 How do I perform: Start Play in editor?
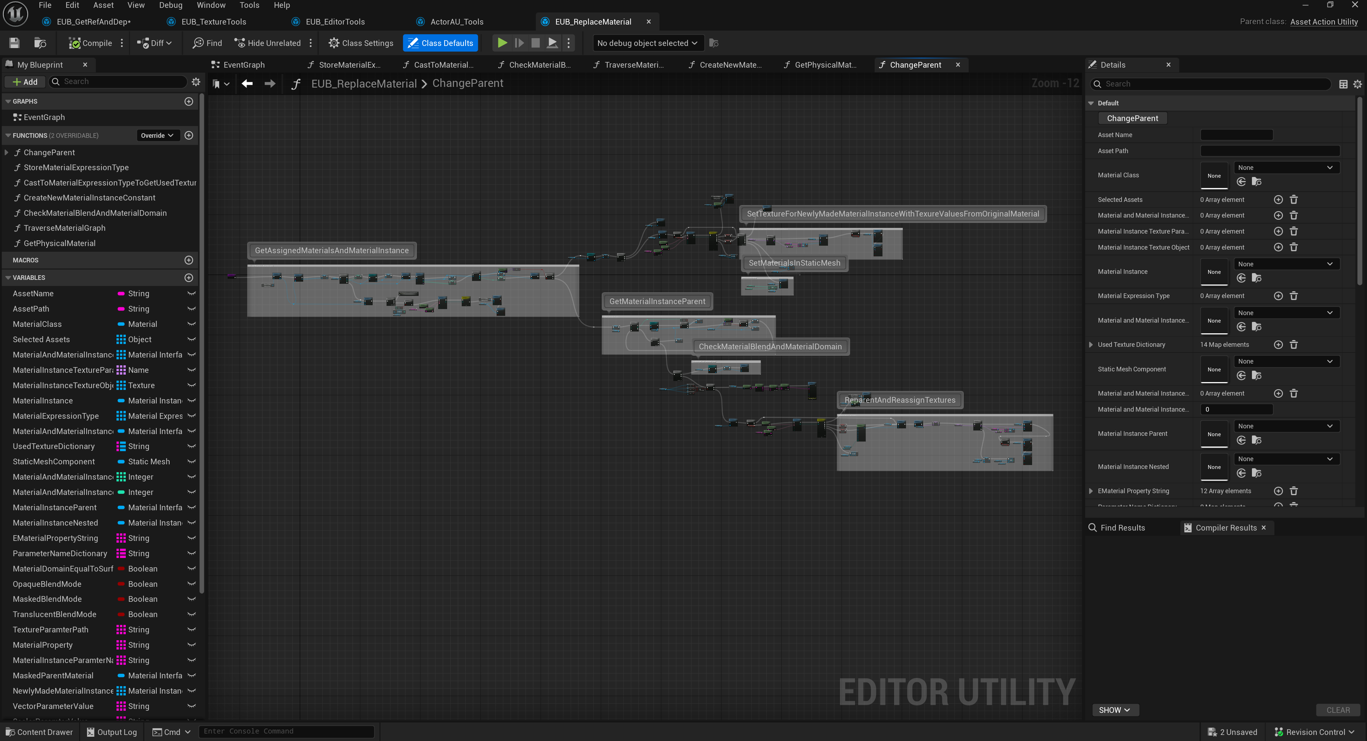pyautogui.click(x=502, y=43)
